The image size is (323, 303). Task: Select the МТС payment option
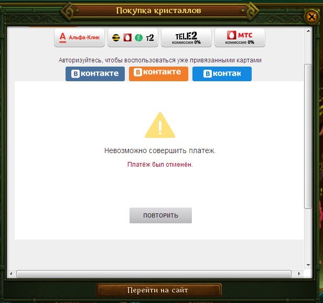[240, 37]
